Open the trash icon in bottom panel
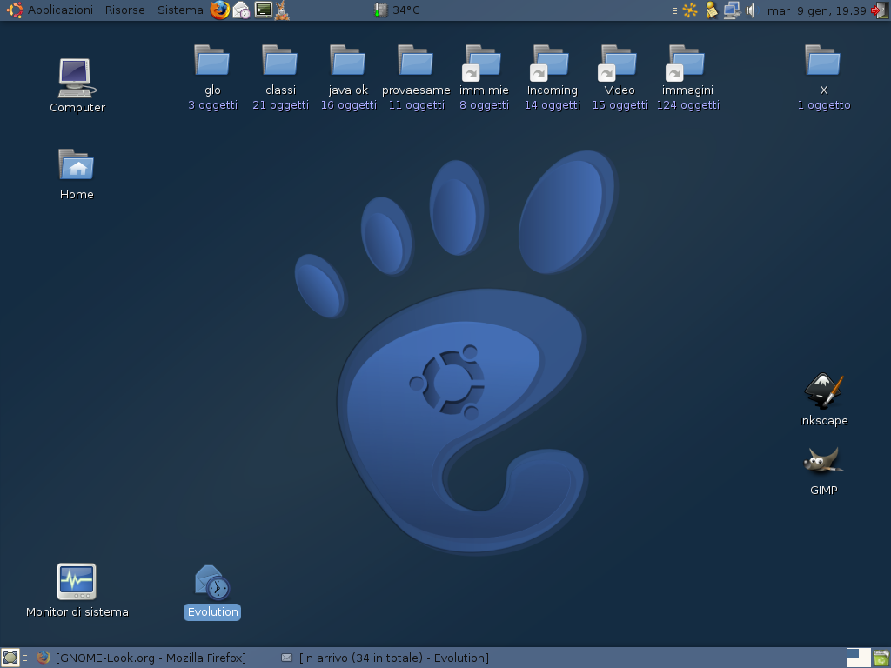Viewport: 891px width, 668px height. (x=881, y=658)
